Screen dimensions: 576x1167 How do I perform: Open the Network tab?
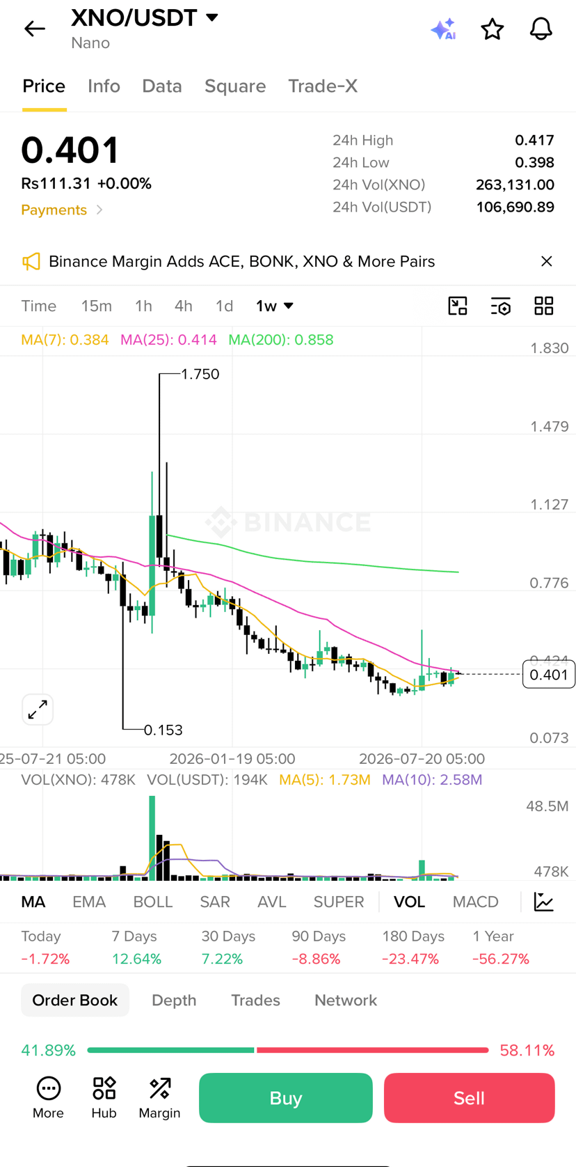pyautogui.click(x=346, y=1001)
